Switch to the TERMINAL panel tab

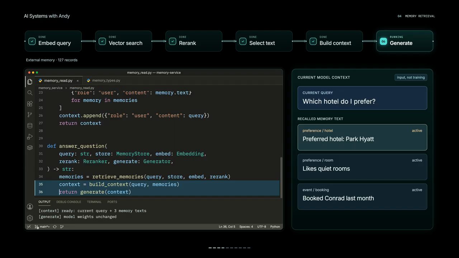point(94,202)
